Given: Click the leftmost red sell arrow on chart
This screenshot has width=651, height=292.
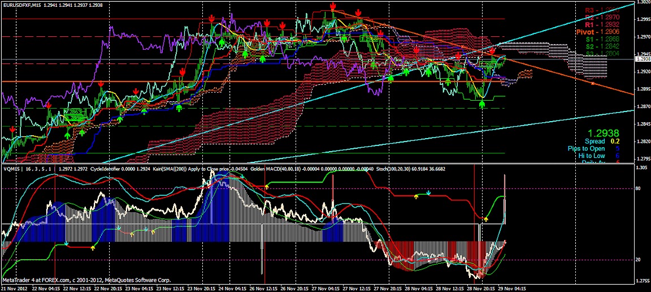Looking at the screenshot, I should coord(12,130).
